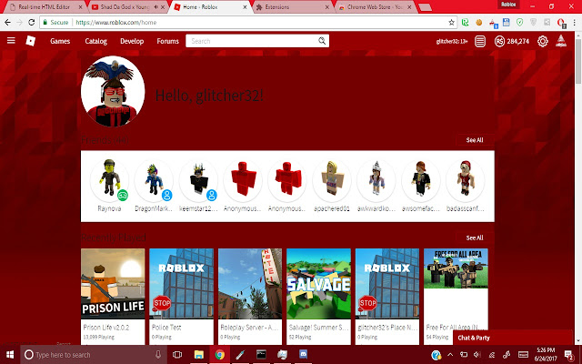Open the Forums menu item
582x364 pixels.
pyautogui.click(x=167, y=41)
